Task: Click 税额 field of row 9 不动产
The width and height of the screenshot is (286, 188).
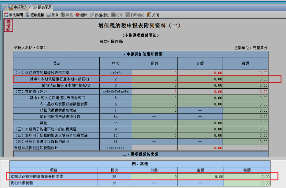Action: (x=246, y=129)
